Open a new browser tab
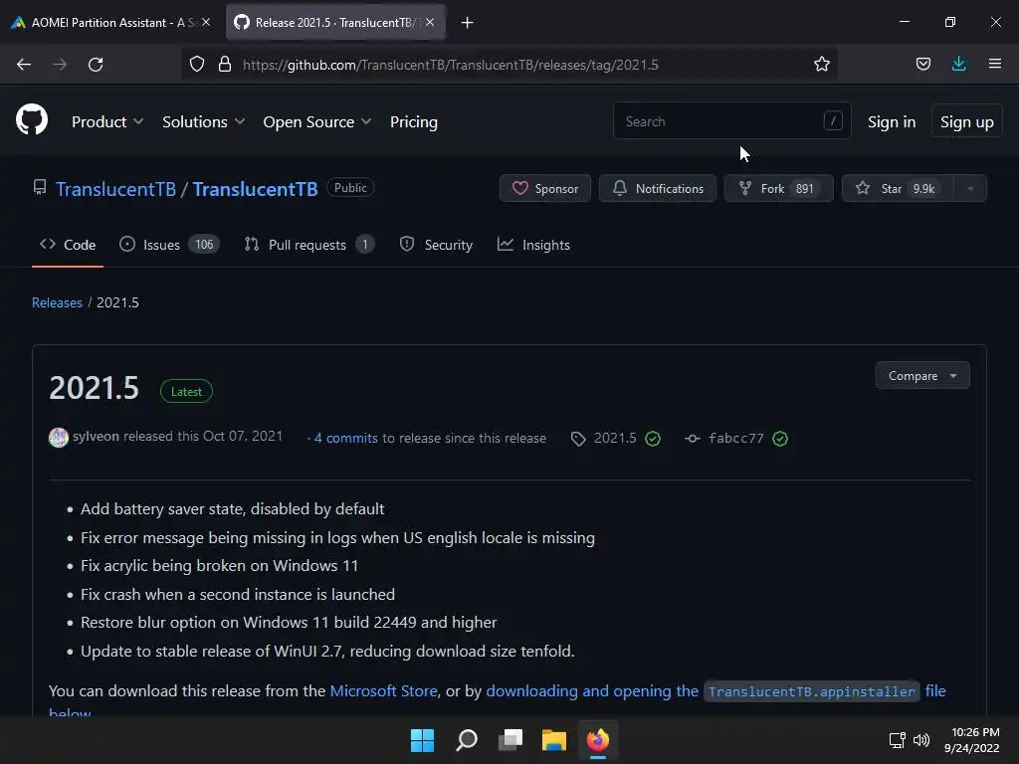Image resolution: width=1019 pixels, height=764 pixels. (467, 23)
